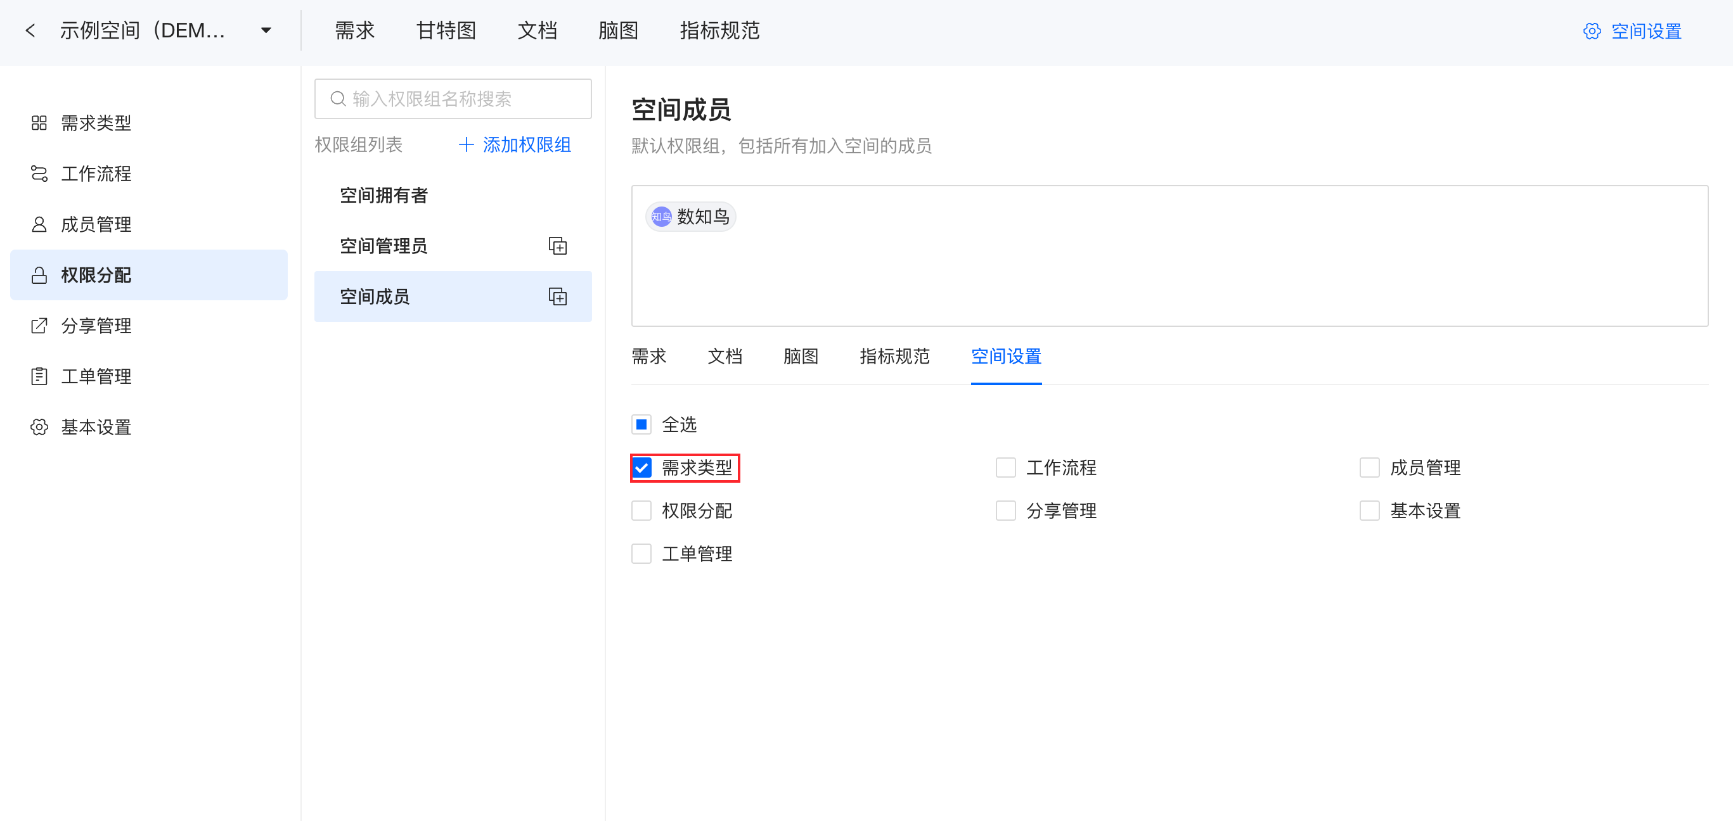The width and height of the screenshot is (1733, 821).
Task: Click the 需求类型 grid icon in sidebar
Action: coord(39,123)
